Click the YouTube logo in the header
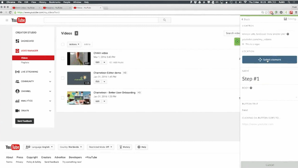298x168 pixels. pos(18,20)
